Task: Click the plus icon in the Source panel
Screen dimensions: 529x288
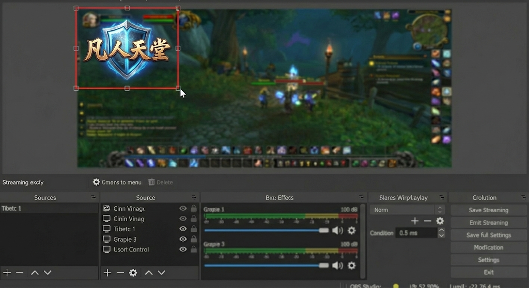Action: (107, 273)
